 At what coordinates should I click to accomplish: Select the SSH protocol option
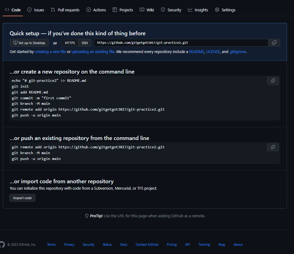tap(85, 43)
